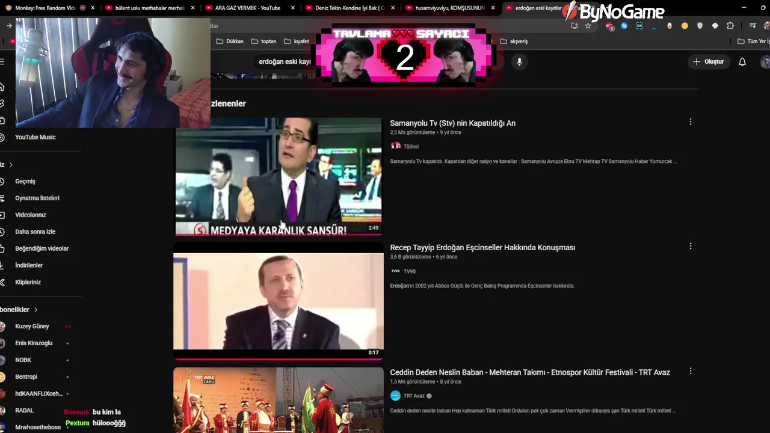Open the Bentropi subscription channel
This screenshot has height=433, width=770.
[x=26, y=376]
